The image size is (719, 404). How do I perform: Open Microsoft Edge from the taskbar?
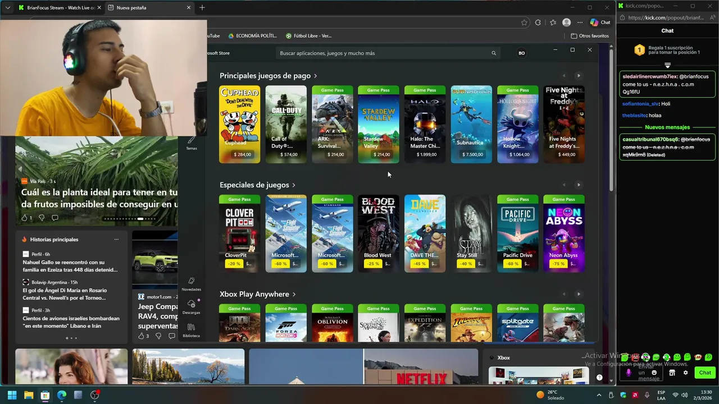tap(62, 395)
